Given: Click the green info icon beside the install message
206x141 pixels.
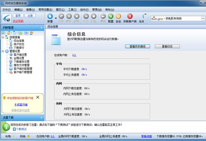Looking at the screenshot, I should pos(6,127).
